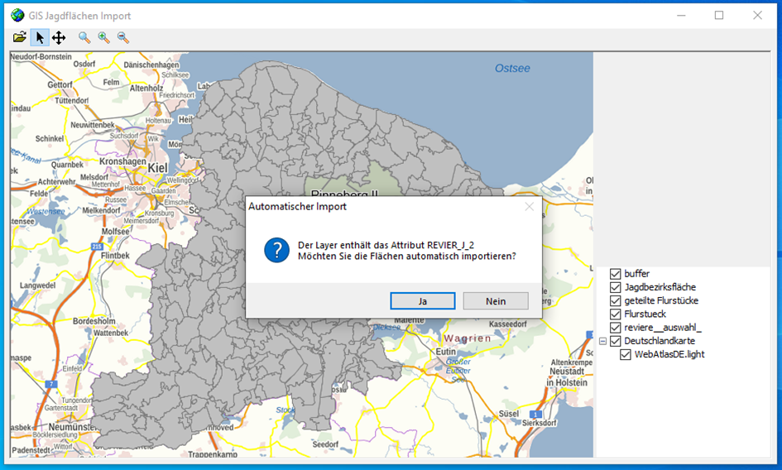Select the zoom out magnifier
This screenshot has height=470, width=782.
pyautogui.click(x=123, y=37)
